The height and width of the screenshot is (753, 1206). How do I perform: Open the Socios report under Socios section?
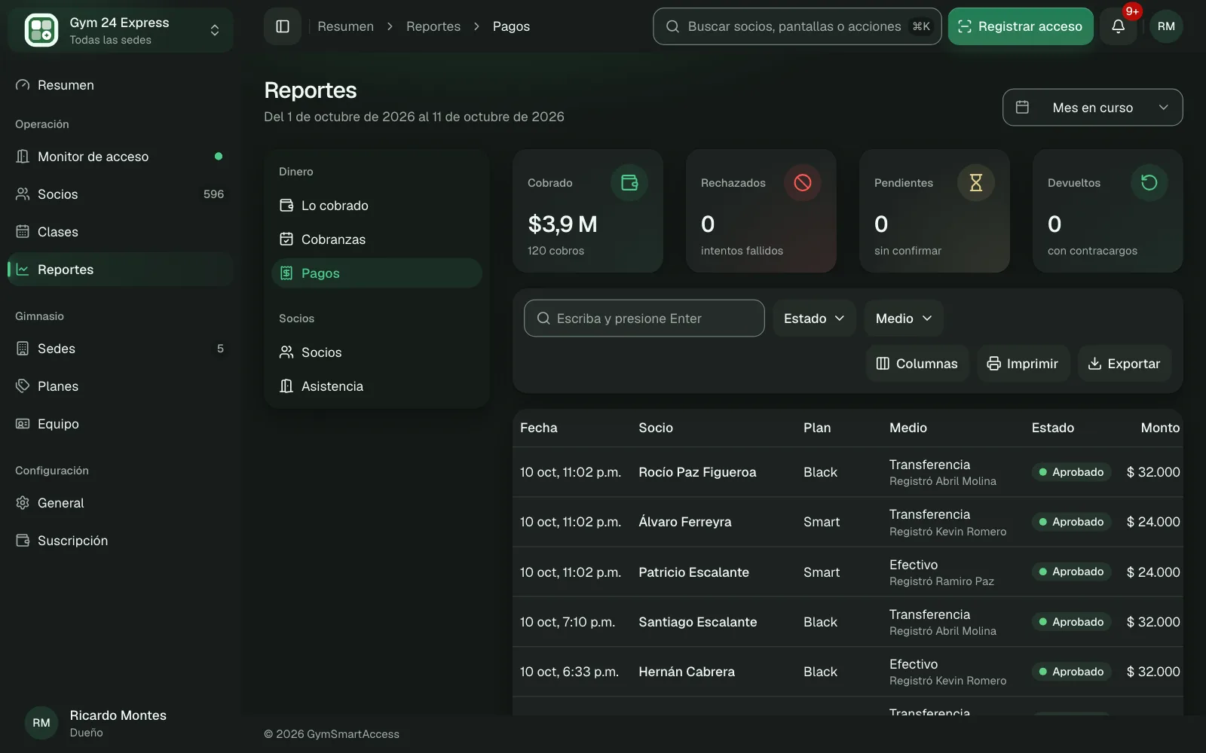[377, 352]
